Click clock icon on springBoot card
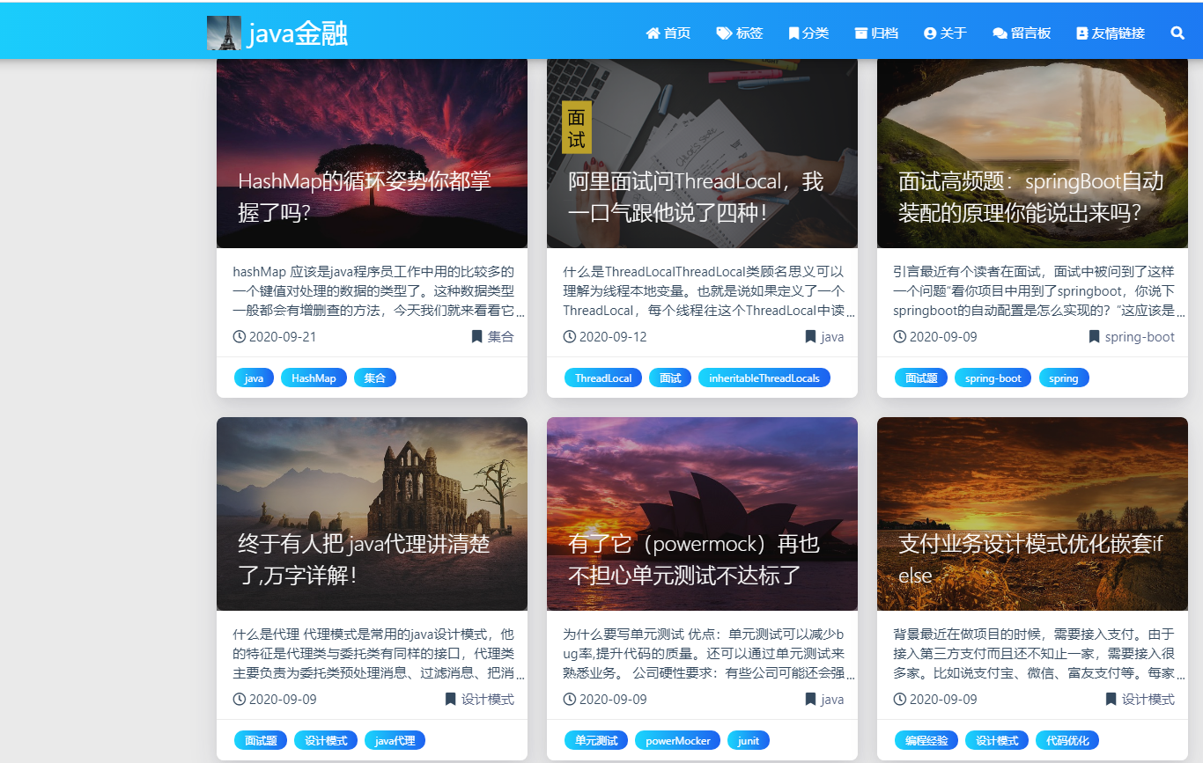Image resolution: width=1203 pixels, height=763 pixels. pyautogui.click(x=900, y=336)
